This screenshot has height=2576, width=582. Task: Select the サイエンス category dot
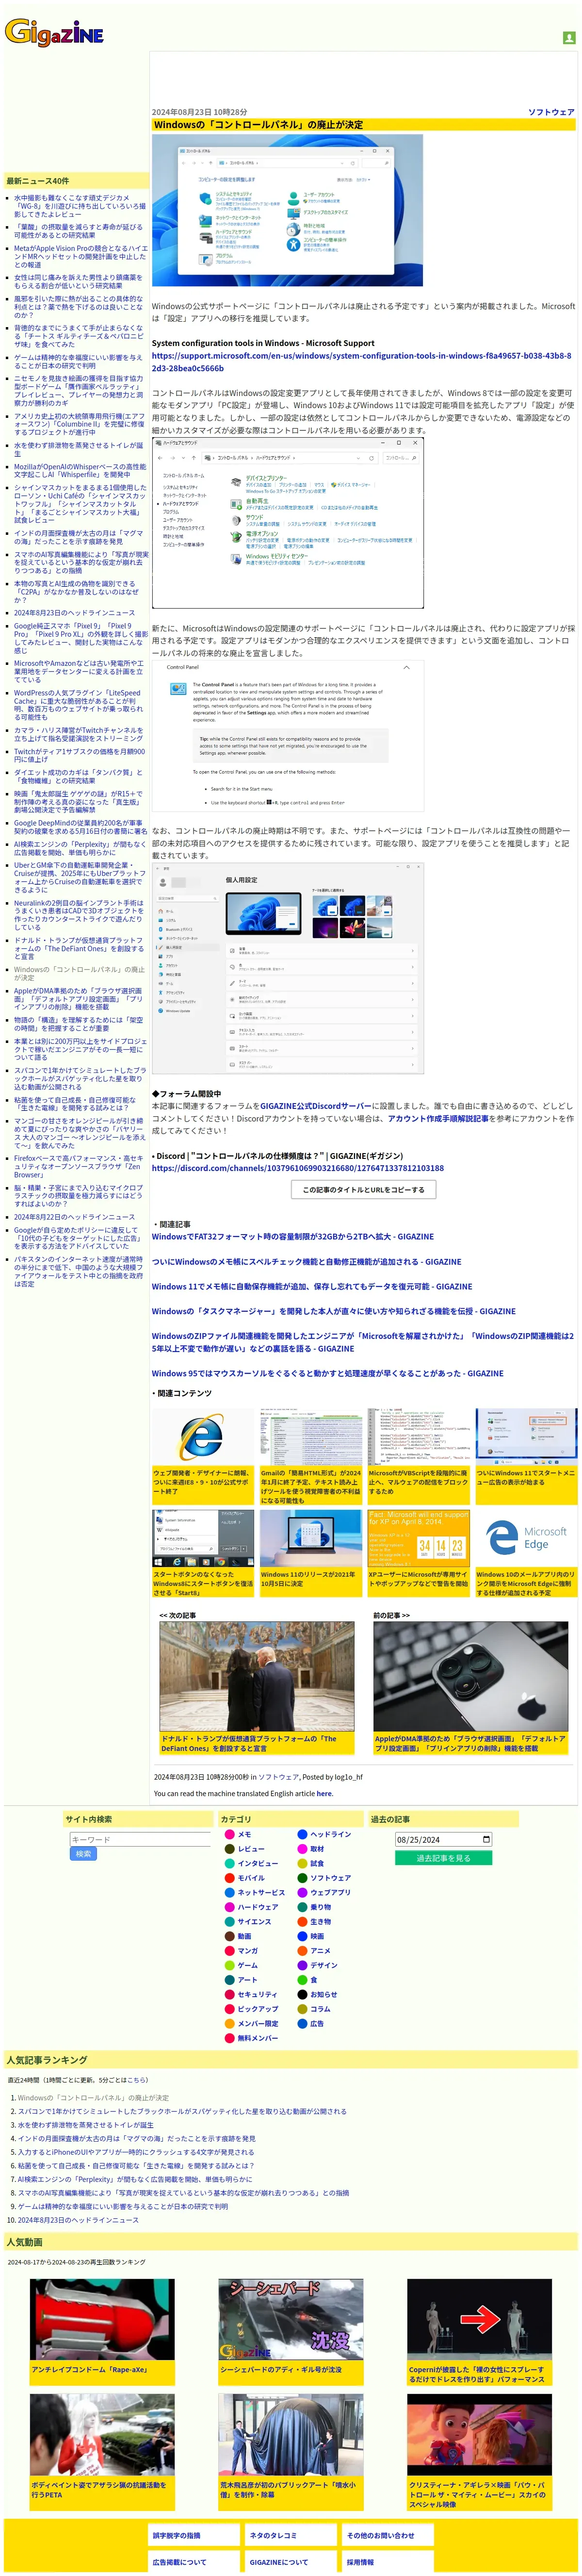229,1921
